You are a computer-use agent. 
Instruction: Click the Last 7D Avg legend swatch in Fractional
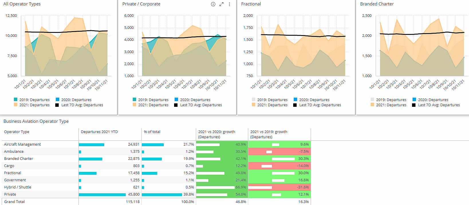click(295, 105)
